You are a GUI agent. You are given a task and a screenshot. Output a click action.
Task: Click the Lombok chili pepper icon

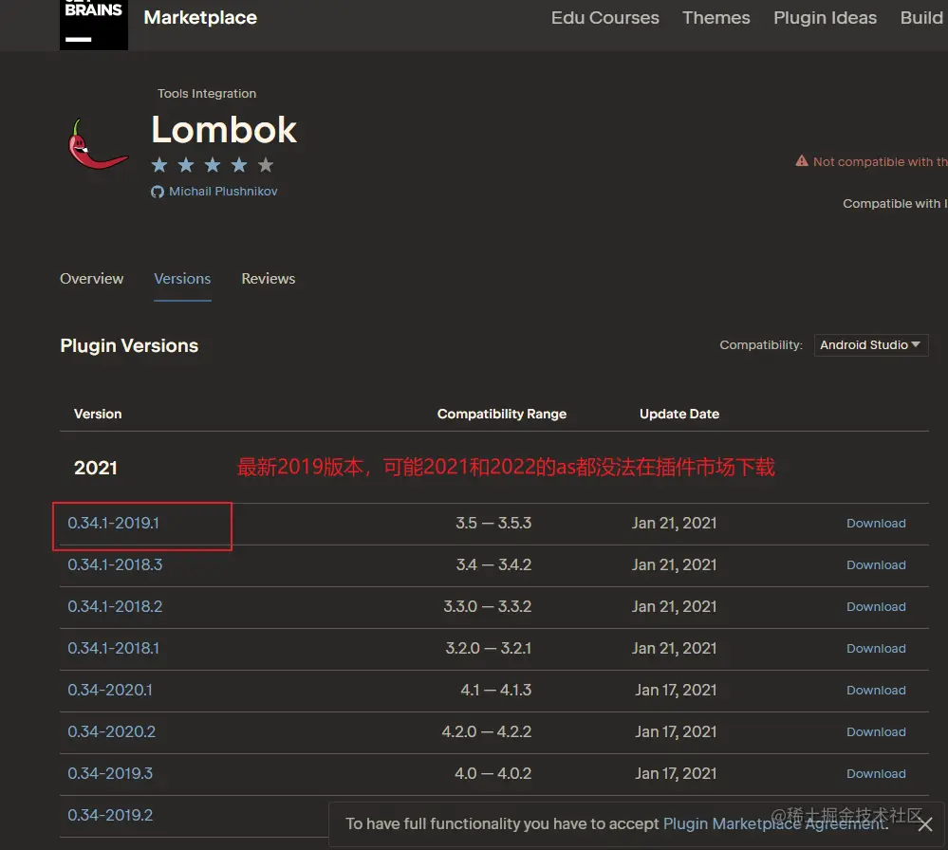coord(98,145)
